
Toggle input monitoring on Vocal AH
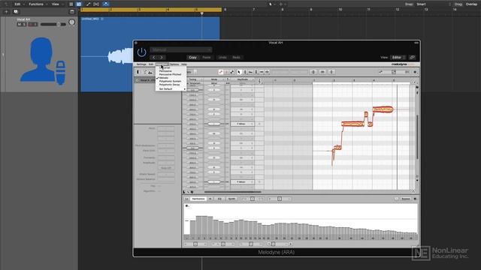coord(35,24)
